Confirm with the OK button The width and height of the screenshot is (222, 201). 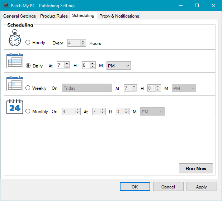click(135, 187)
